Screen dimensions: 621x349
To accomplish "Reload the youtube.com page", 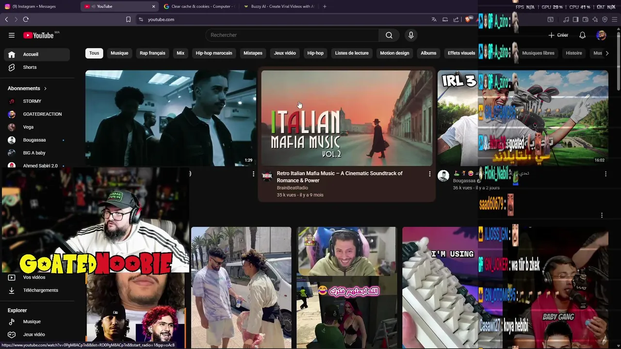I will click(26, 19).
